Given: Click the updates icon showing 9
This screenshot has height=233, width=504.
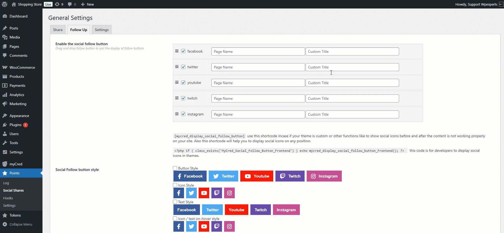Looking at the screenshot, I should (x=59, y=4).
